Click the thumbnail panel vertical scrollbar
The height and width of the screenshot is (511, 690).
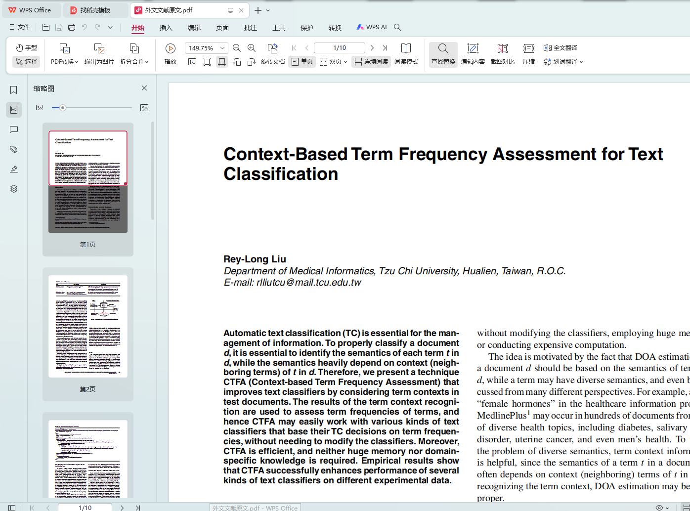tap(153, 170)
